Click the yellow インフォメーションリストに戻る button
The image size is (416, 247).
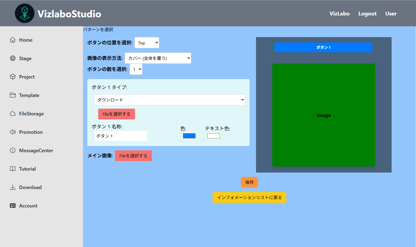coord(249,197)
